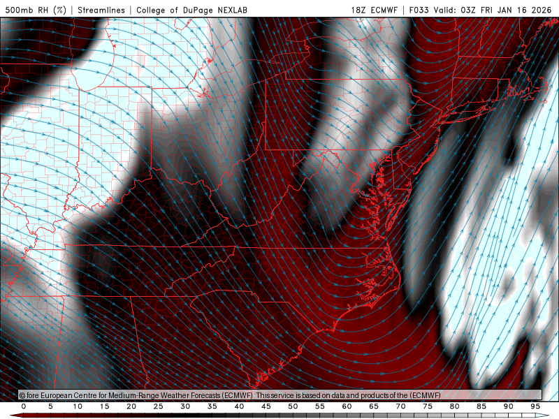Click the colorbar label '60'

point(347,406)
